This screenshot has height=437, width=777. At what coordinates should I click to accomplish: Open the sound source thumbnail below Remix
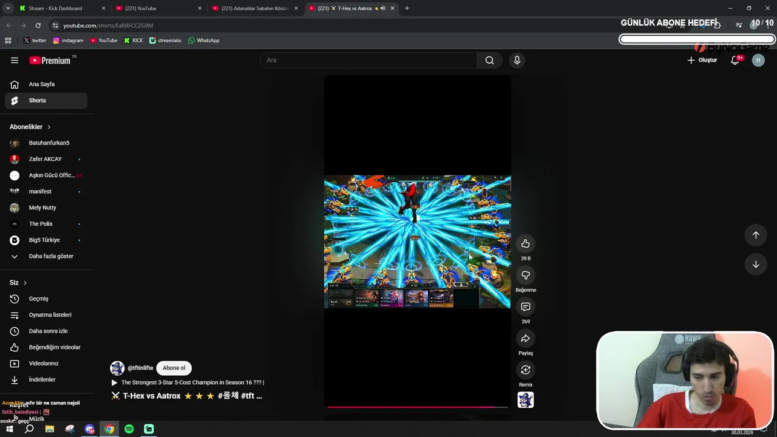[x=526, y=400]
